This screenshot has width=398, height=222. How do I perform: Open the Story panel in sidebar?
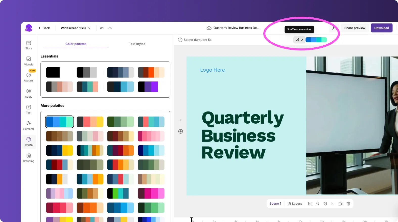(x=29, y=45)
